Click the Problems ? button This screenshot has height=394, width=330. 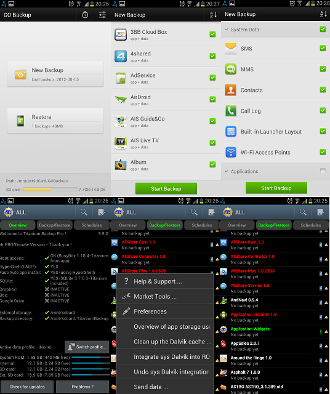tap(82, 387)
